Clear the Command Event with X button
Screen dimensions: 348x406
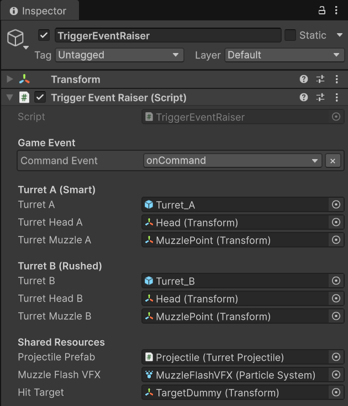tap(333, 161)
